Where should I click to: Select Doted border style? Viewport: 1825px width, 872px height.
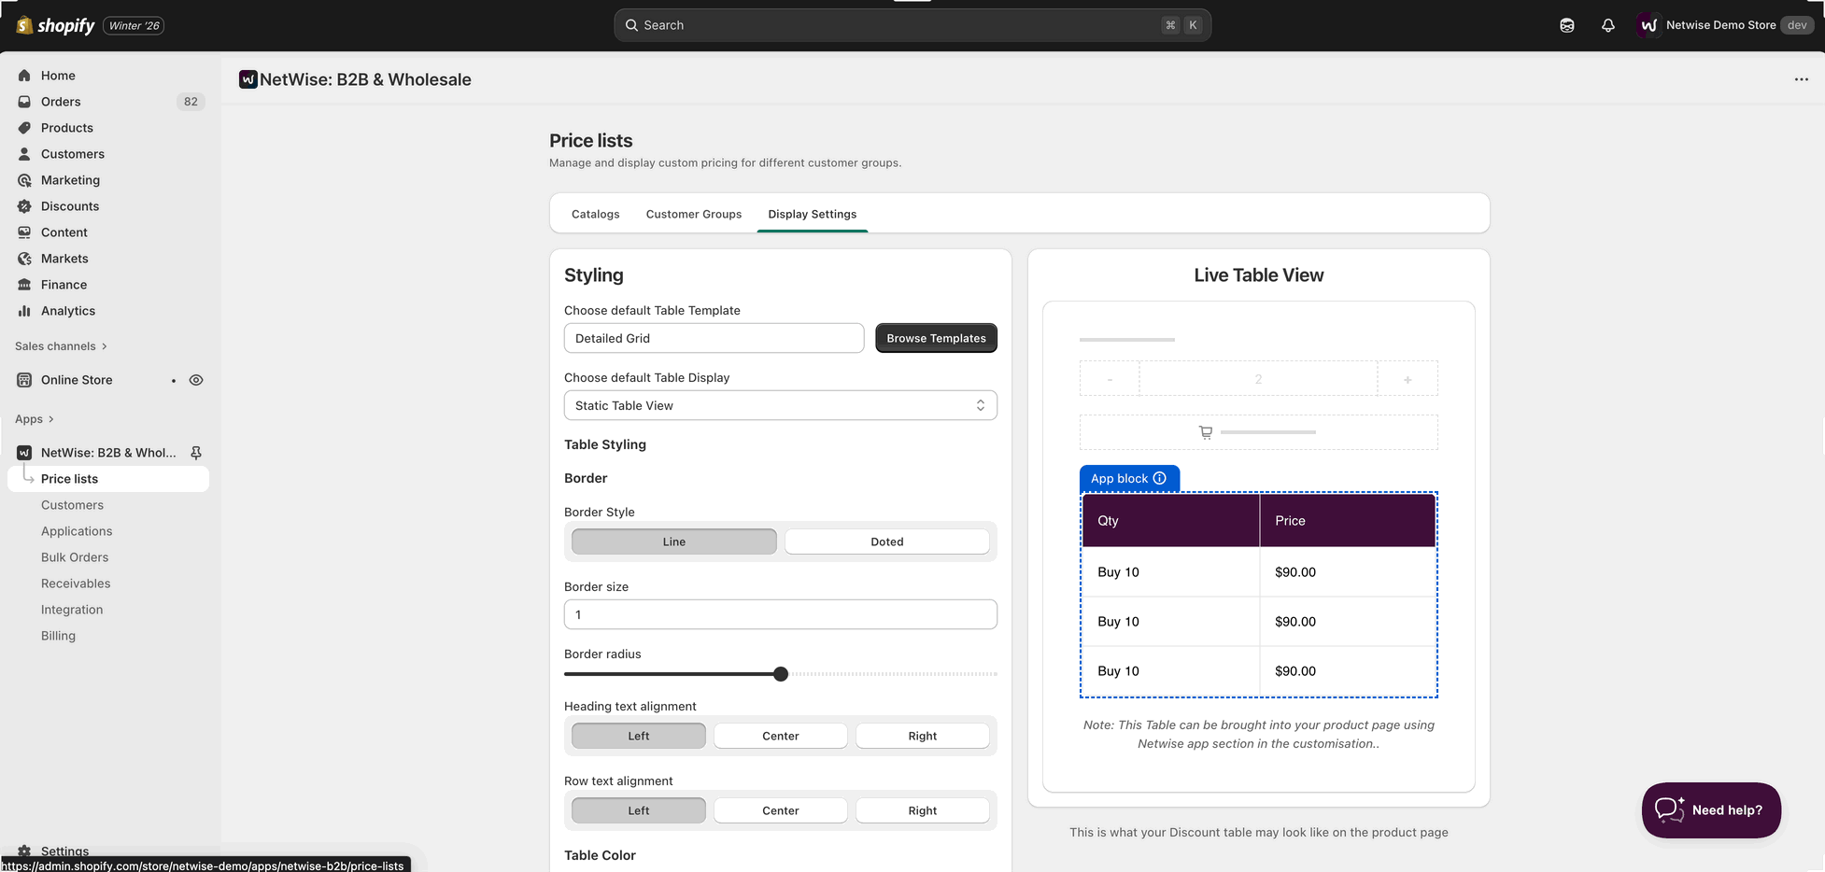click(x=887, y=541)
